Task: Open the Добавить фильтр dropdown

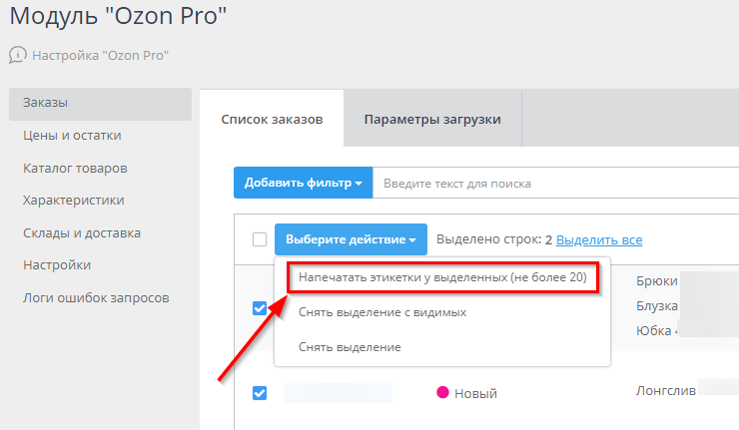Action: click(303, 183)
